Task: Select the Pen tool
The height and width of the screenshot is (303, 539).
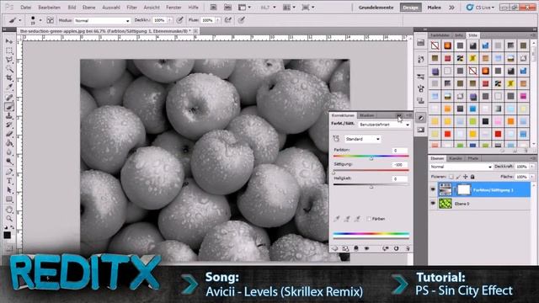Action: pos(9,172)
